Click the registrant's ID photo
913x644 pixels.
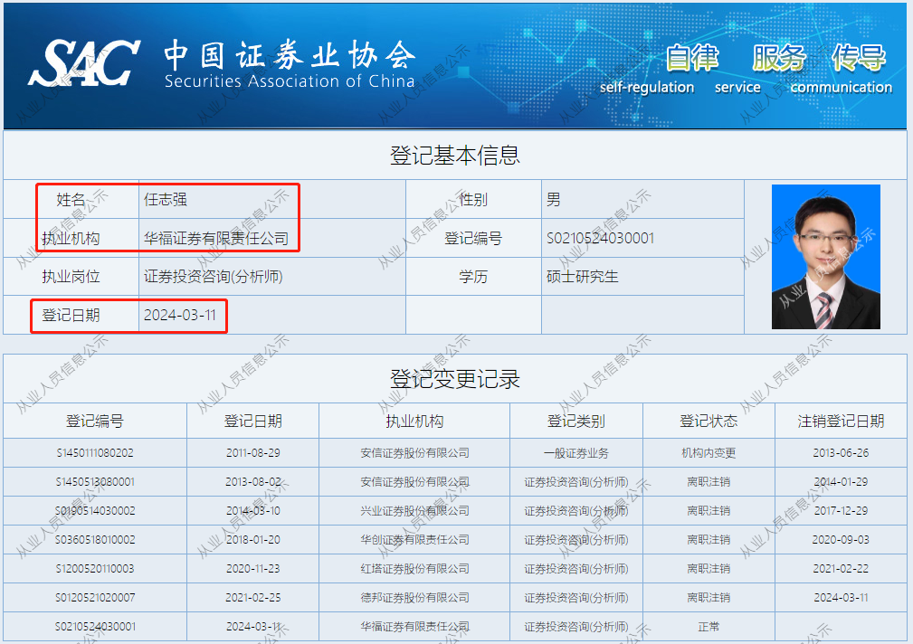click(825, 257)
